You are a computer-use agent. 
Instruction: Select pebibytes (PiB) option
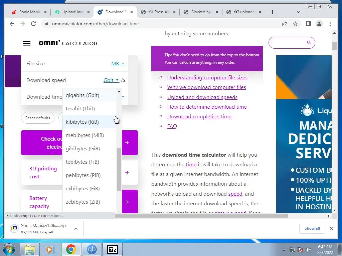click(89, 175)
